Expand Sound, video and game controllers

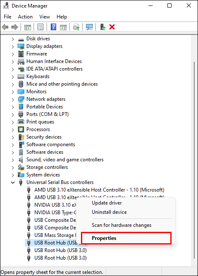click(13, 160)
